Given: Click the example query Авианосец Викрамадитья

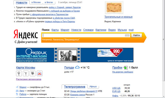Looking at the screenshot, I should pyautogui.click(x=66, y=40).
